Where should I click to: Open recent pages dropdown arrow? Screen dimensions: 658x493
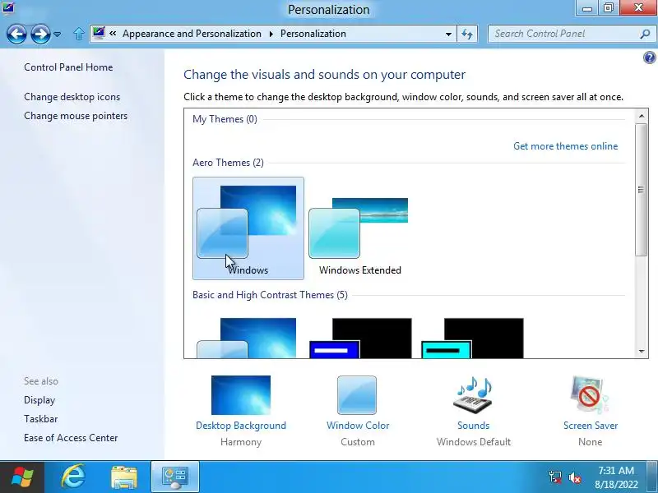click(x=58, y=34)
